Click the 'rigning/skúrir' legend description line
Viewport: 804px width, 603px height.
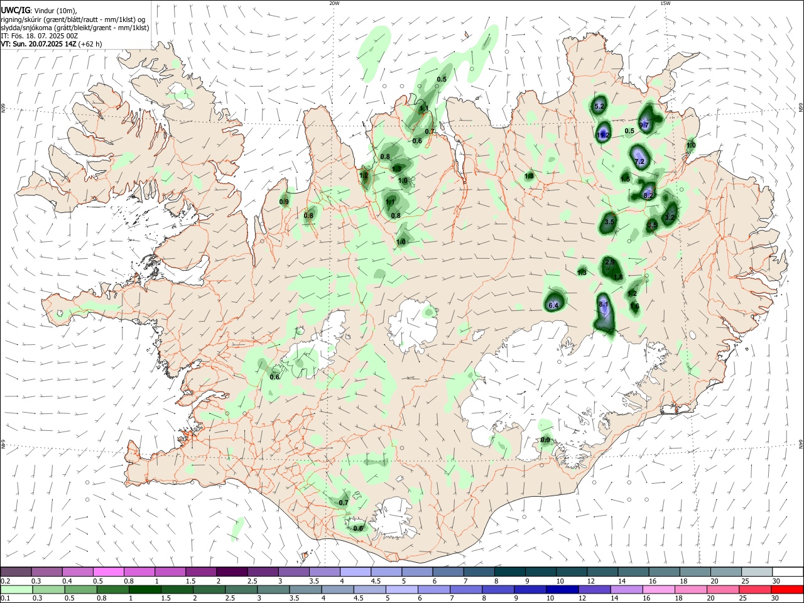click(73, 19)
